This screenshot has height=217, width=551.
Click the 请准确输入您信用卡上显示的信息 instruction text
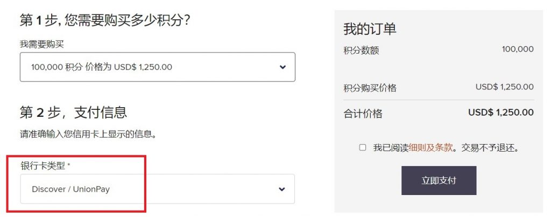[88, 134]
